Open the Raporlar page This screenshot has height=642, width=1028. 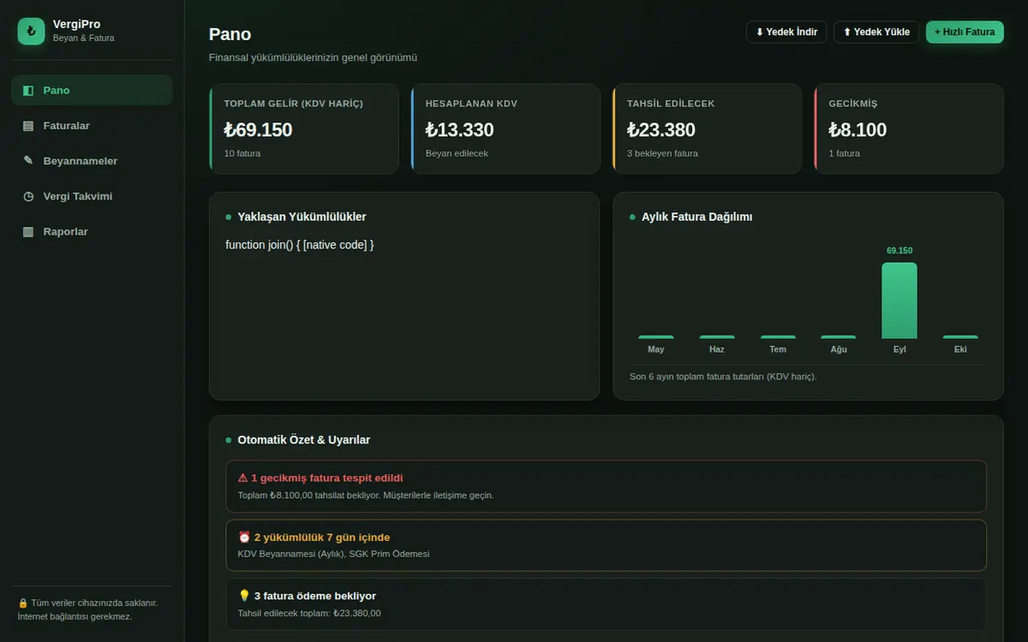coord(92,232)
